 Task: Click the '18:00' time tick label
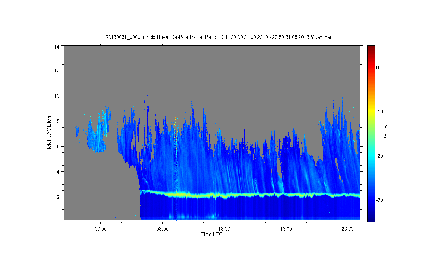(286, 229)
